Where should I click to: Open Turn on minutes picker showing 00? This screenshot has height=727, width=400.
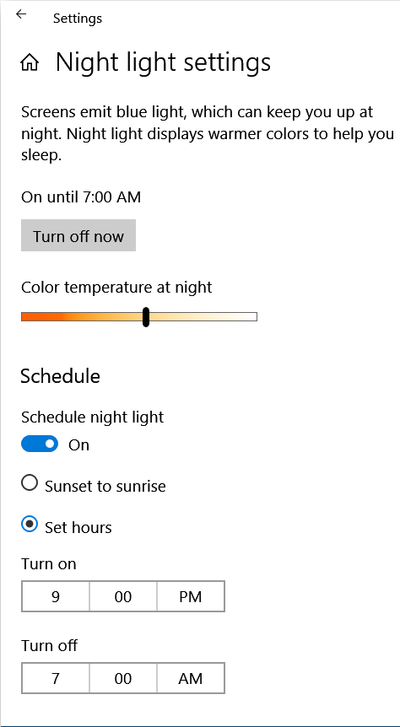123,596
